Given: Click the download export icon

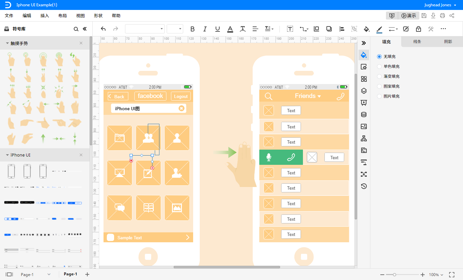Looking at the screenshot, I should pyautogui.click(x=433, y=16).
